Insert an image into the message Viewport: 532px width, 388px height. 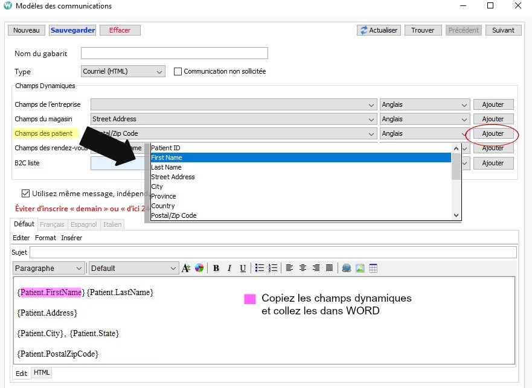point(360,269)
